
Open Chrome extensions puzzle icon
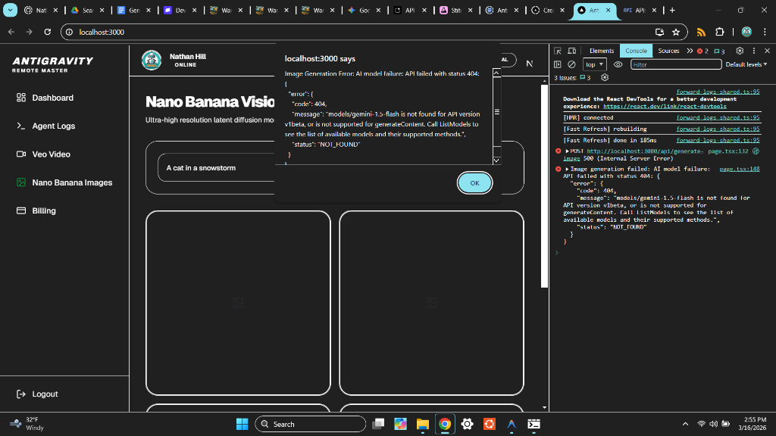pos(719,32)
